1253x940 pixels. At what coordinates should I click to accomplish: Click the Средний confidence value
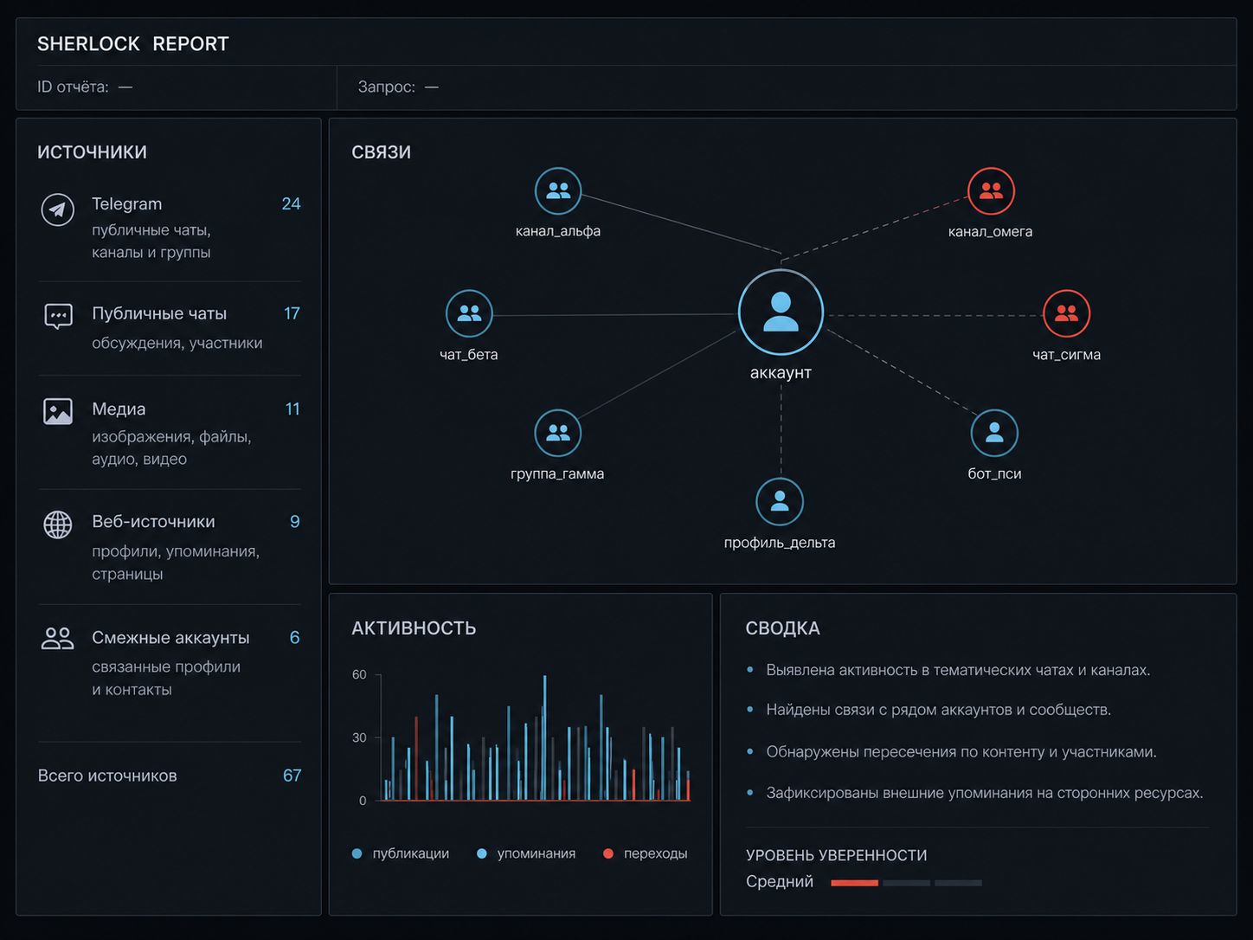[x=780, y=882]
